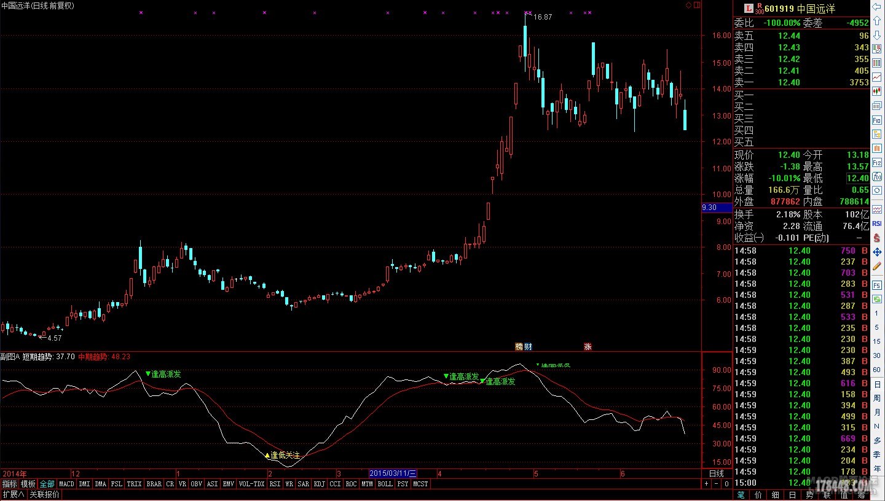Open the 指标 indicator menu
This screenshot has width=885, height=501.
(x=10, y=484)
